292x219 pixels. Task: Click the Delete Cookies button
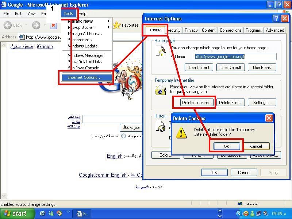(197, 103)
